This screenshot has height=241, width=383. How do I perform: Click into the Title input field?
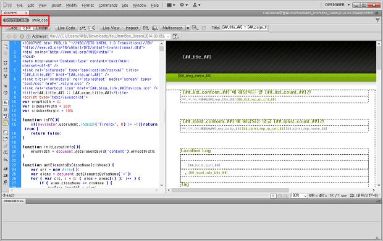(244, 28)
